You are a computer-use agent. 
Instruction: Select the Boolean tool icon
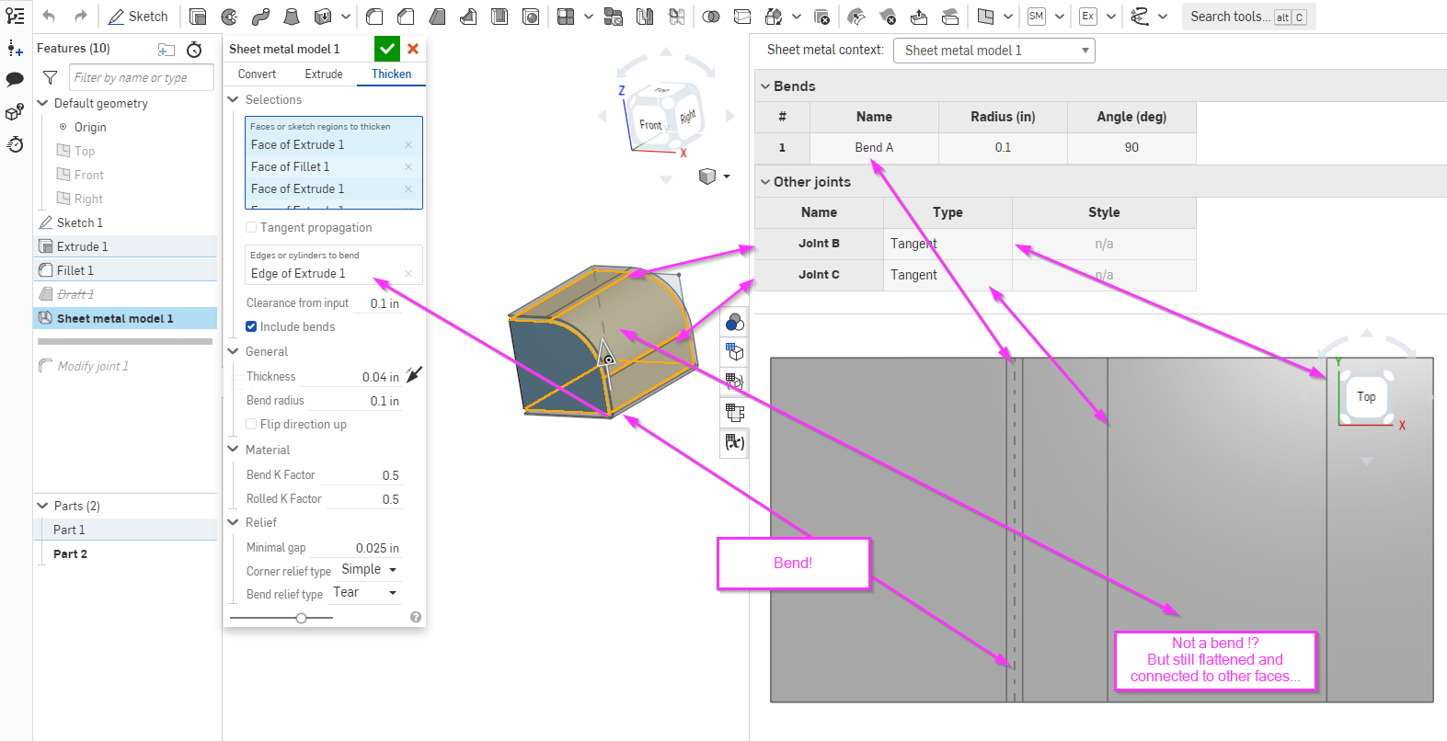point(711,17)
